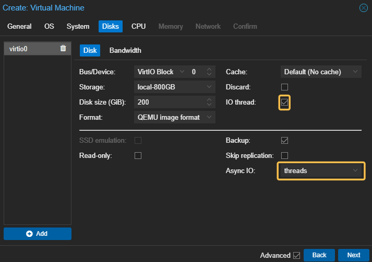Enable the Read-only checkbox
Screen dimensions: 372x262
point(138,155)
